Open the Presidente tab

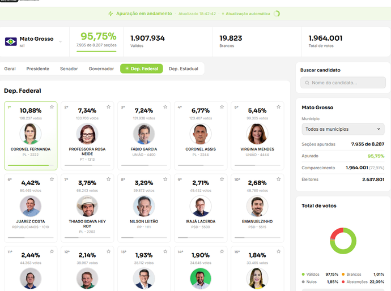[37, 69]
